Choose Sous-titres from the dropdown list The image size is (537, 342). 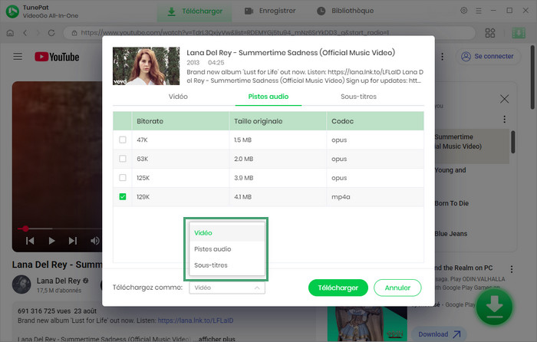210,265
